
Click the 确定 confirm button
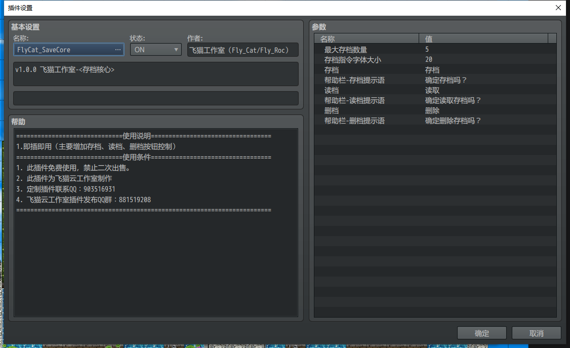pos(481,333)
